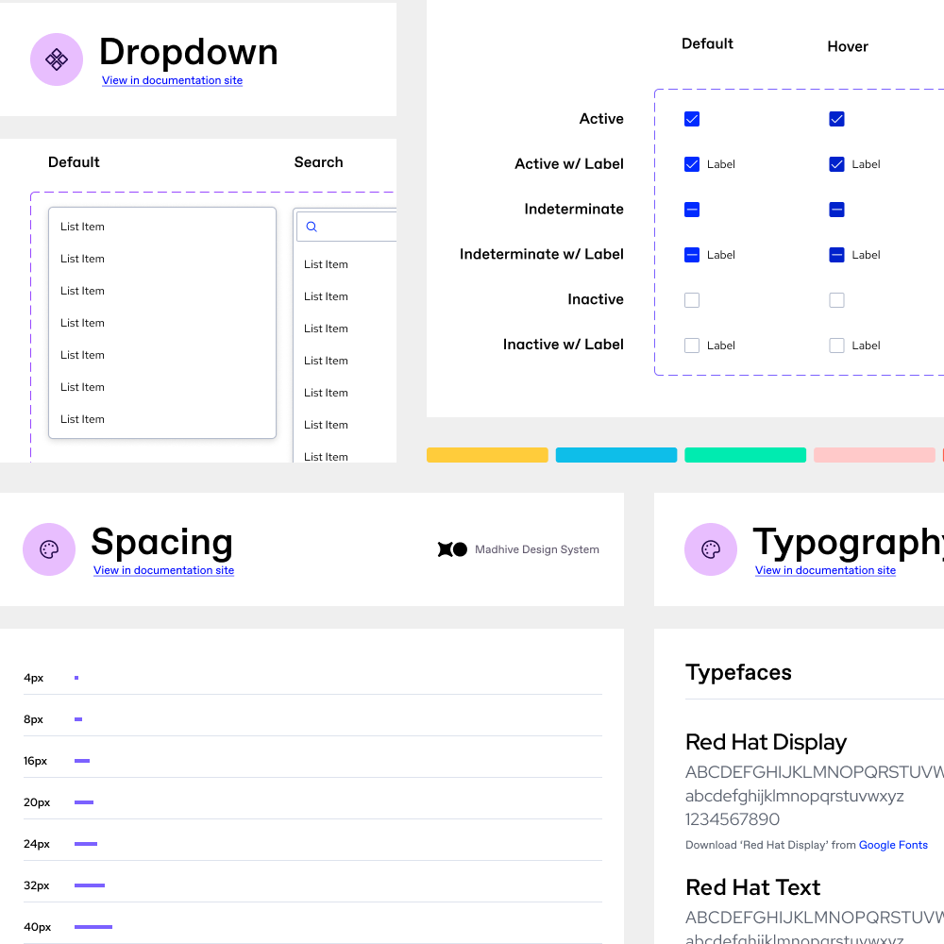Check the Active w/ Label Hover checkbox

pyautogui.click(x=836, y=164)
